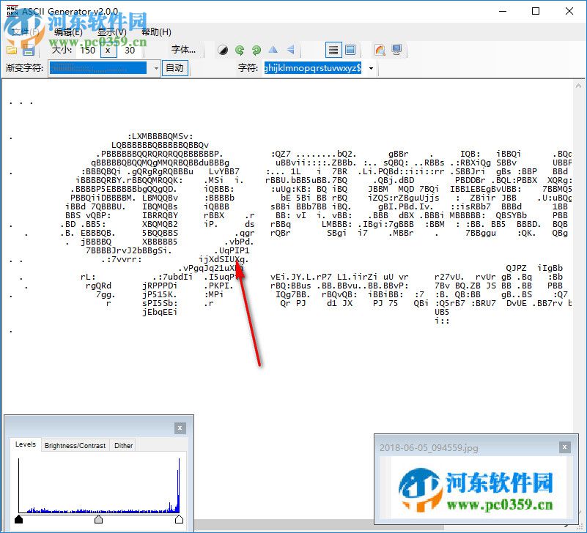The height and width of the screenshot is (533, 587).
Task: Flip the image horizontally
Action: coord(273,51)
